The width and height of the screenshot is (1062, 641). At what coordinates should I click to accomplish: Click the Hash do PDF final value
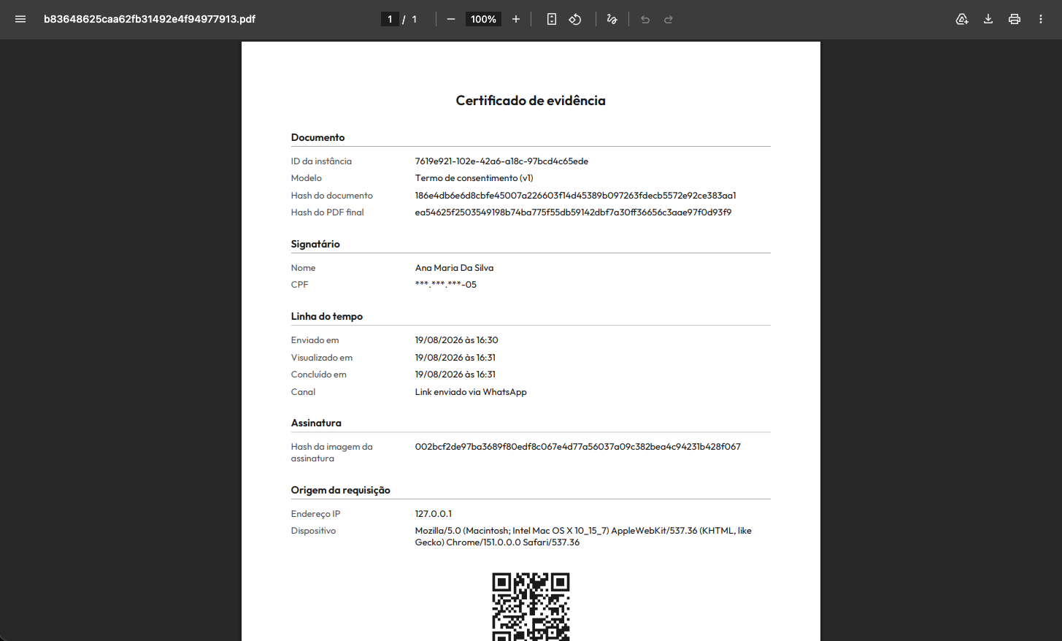573,212
